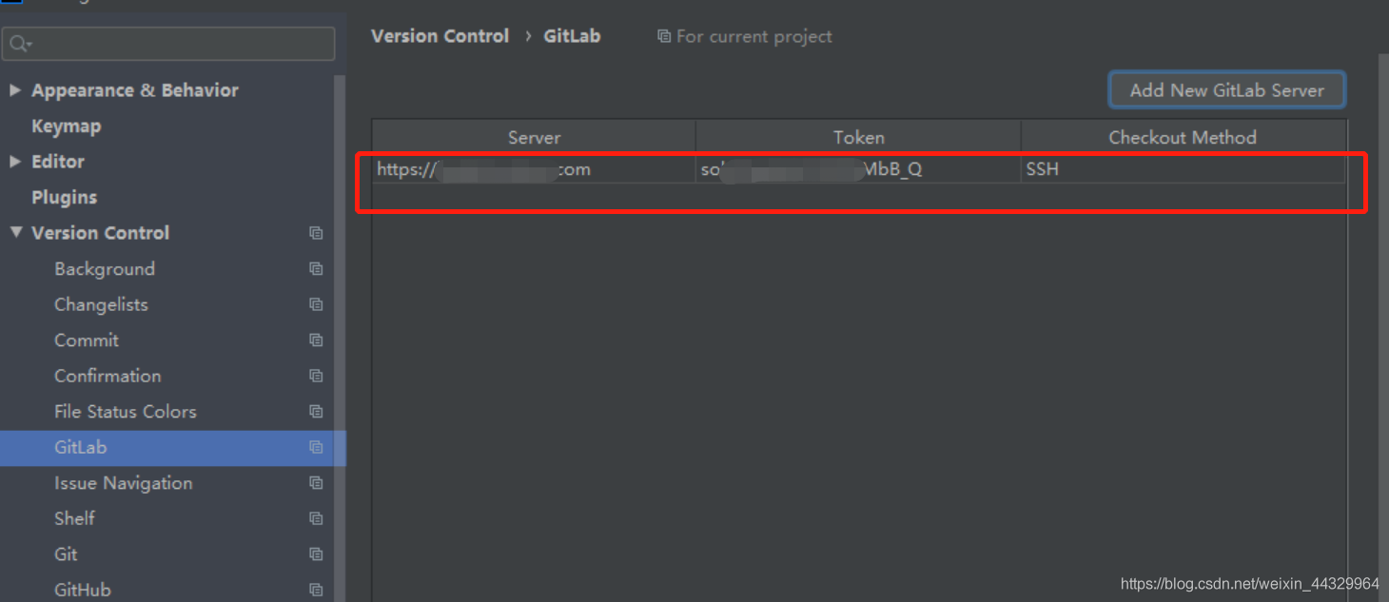Screen dimensions: 1389x602
Task: Click the Checkout Method column header
Action: pyautogui.click(x=1183, y=137)
